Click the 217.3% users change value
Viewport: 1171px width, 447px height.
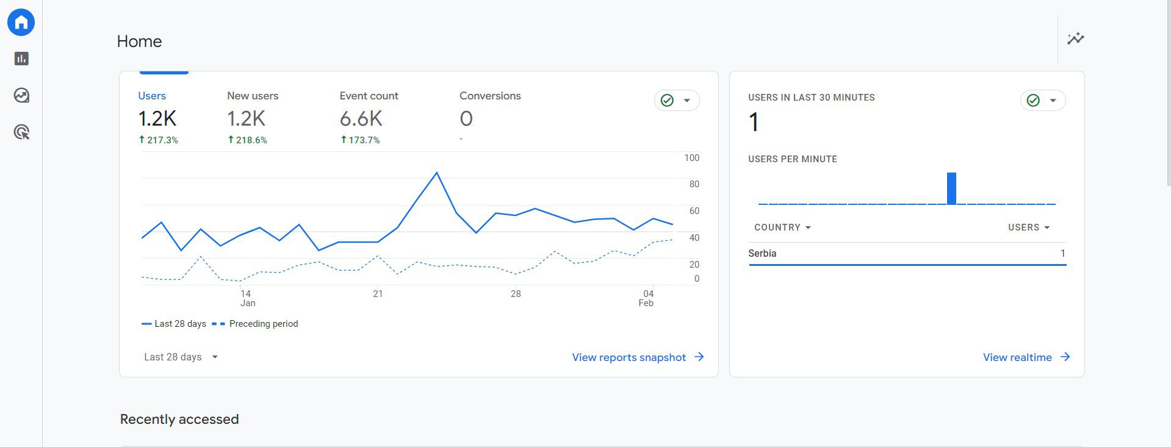coord(162,140)
